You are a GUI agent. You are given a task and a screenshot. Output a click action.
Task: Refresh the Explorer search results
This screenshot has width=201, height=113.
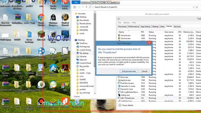197,7
